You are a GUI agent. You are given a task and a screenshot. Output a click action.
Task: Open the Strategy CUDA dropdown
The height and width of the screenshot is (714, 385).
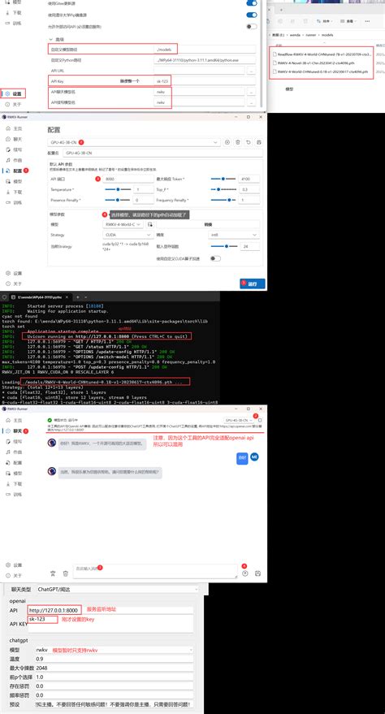(128, 235)
